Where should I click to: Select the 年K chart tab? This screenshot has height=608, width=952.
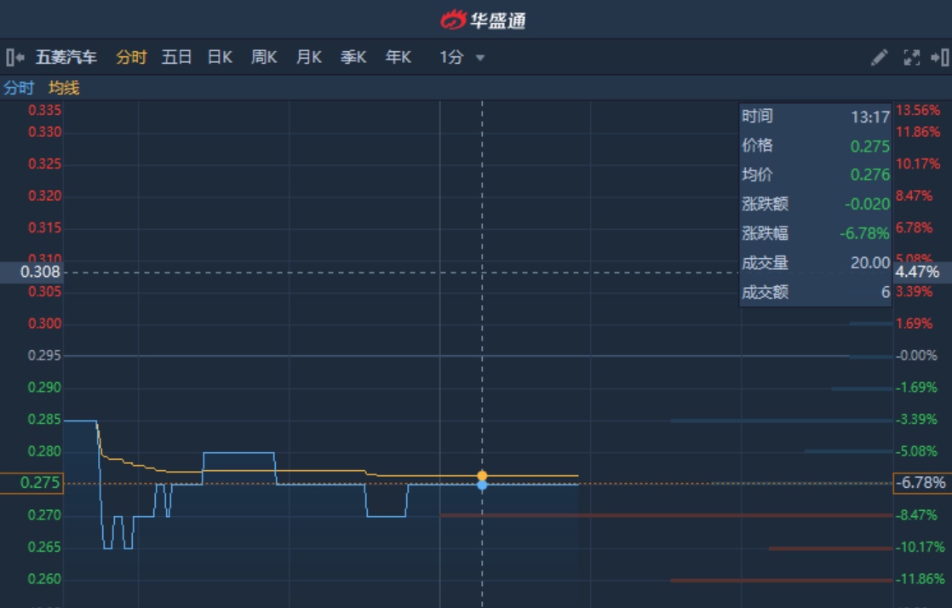tap(399, 58)
